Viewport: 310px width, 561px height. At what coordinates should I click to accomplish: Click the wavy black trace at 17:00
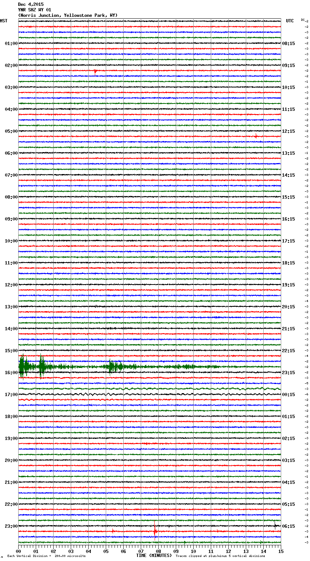[150, 394]
